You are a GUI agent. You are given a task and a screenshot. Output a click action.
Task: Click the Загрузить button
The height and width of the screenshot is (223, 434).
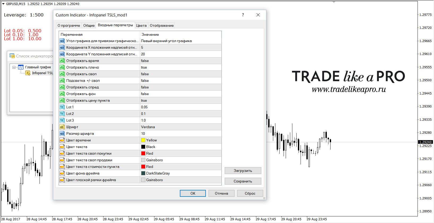[x=243, y=171]
